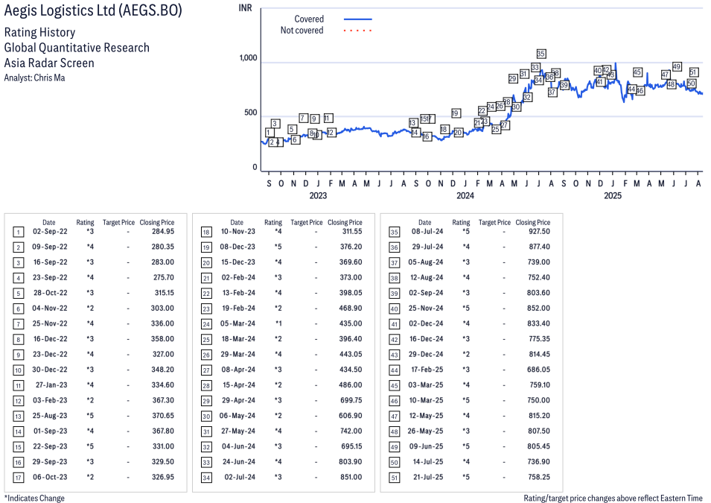
Task: Click the date 29-Jul-24 in the table
Action: (427, 247)
